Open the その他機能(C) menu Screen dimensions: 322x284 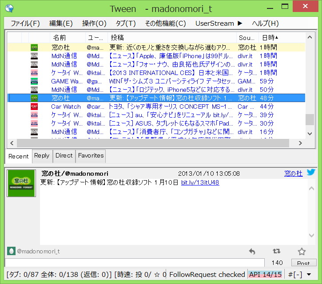point(166,24)
